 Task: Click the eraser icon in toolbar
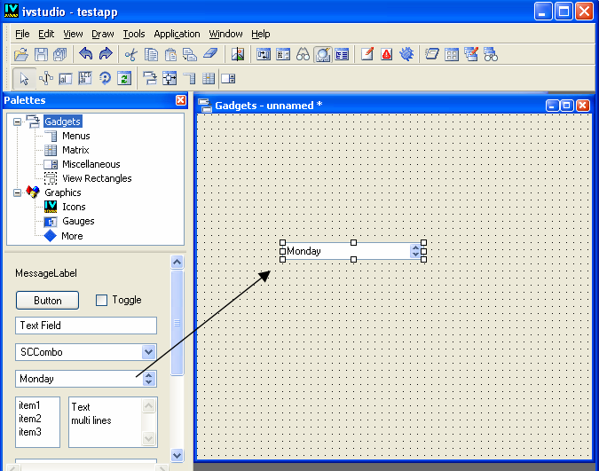coord(209,55)
